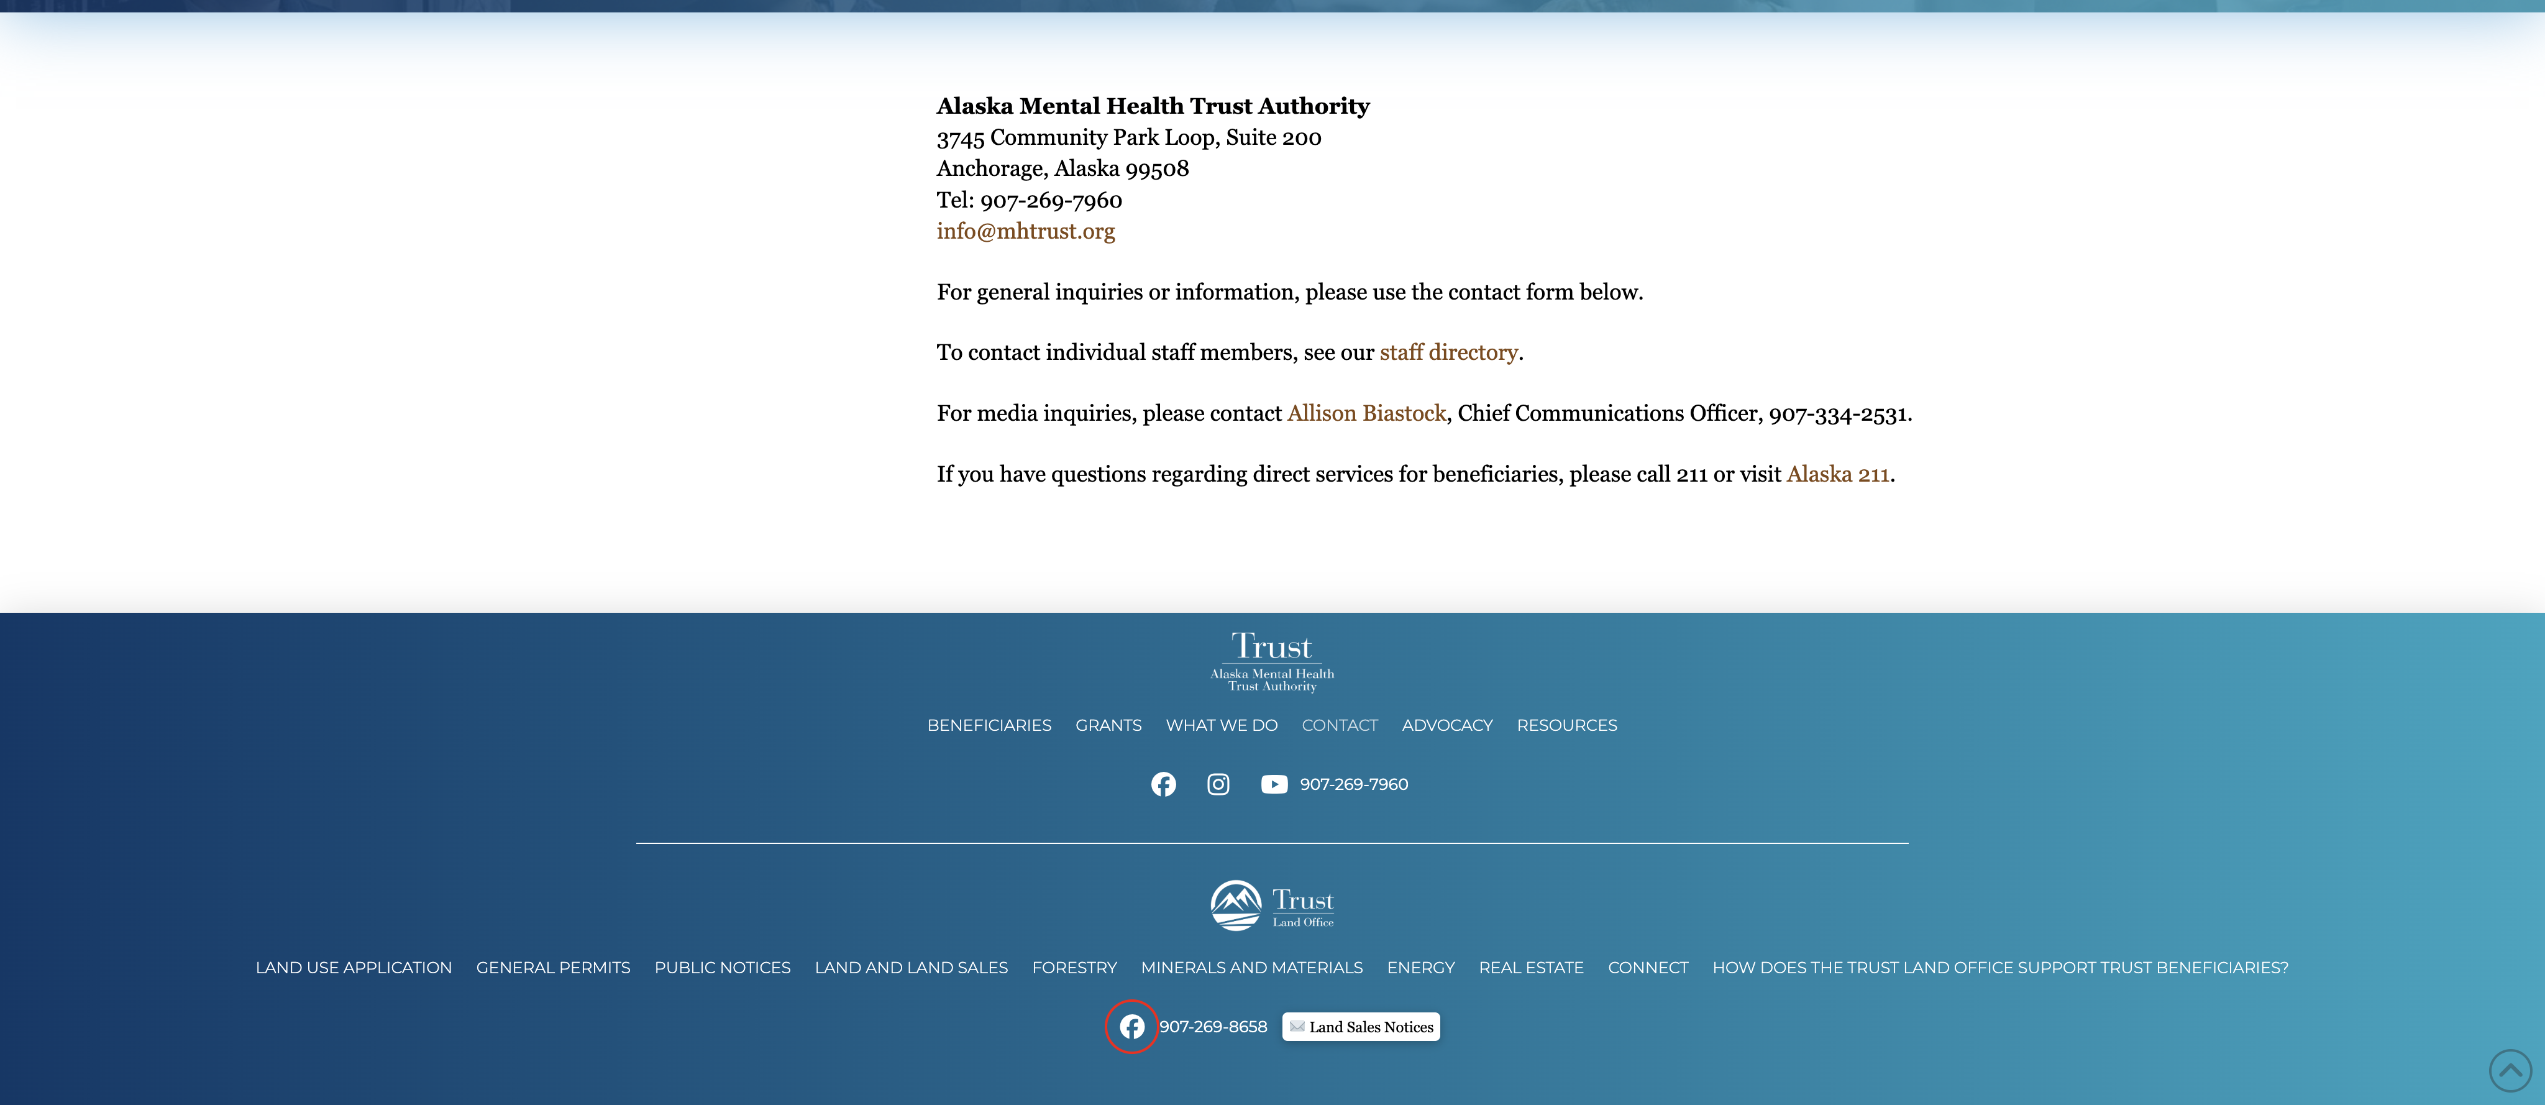This screenshot has width=2545, height=1105.
Task: Go to Advocacy footer menu item
Action: click(1446, 725)
